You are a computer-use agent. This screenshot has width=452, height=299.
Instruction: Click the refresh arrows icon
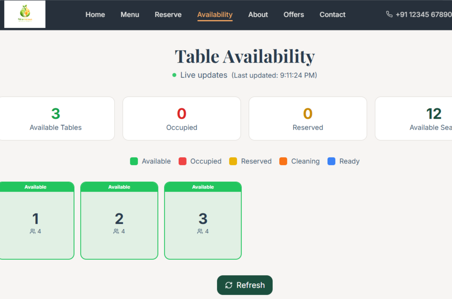(x=229, y=285)
